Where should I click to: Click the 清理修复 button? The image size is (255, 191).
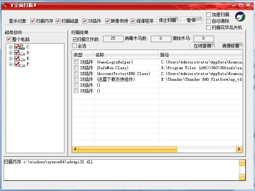coord(231,46)
